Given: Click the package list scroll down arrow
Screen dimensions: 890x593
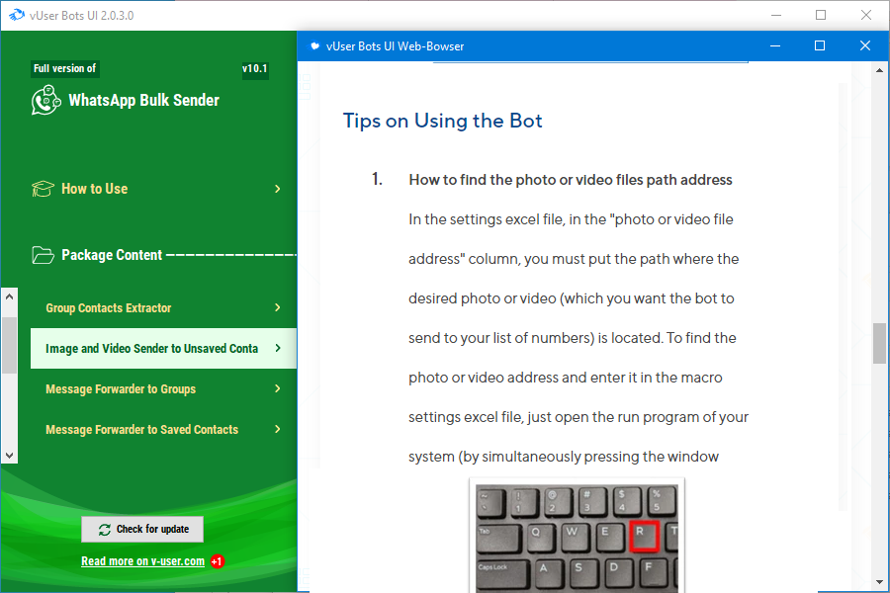Looking at the screenshot, I should click(x=9, y=455).
